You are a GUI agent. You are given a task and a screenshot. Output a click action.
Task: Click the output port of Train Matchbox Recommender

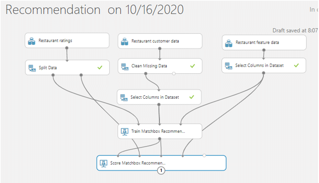pyautogui.click(x=160, y=139)
